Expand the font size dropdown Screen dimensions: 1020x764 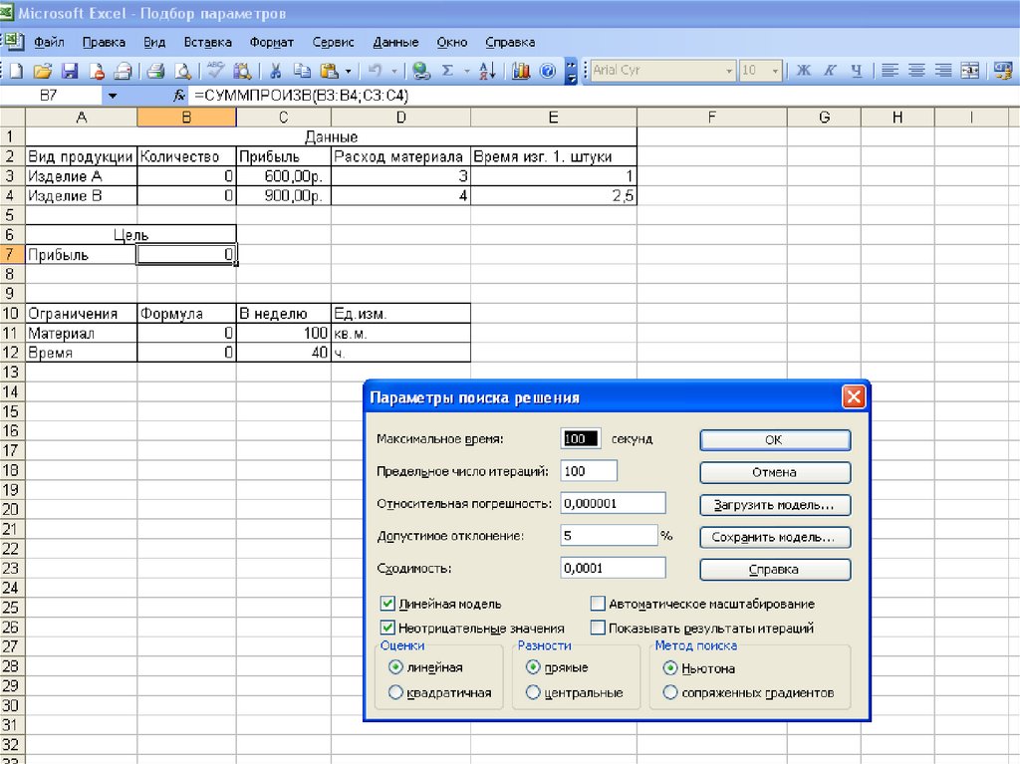[776, 71]
